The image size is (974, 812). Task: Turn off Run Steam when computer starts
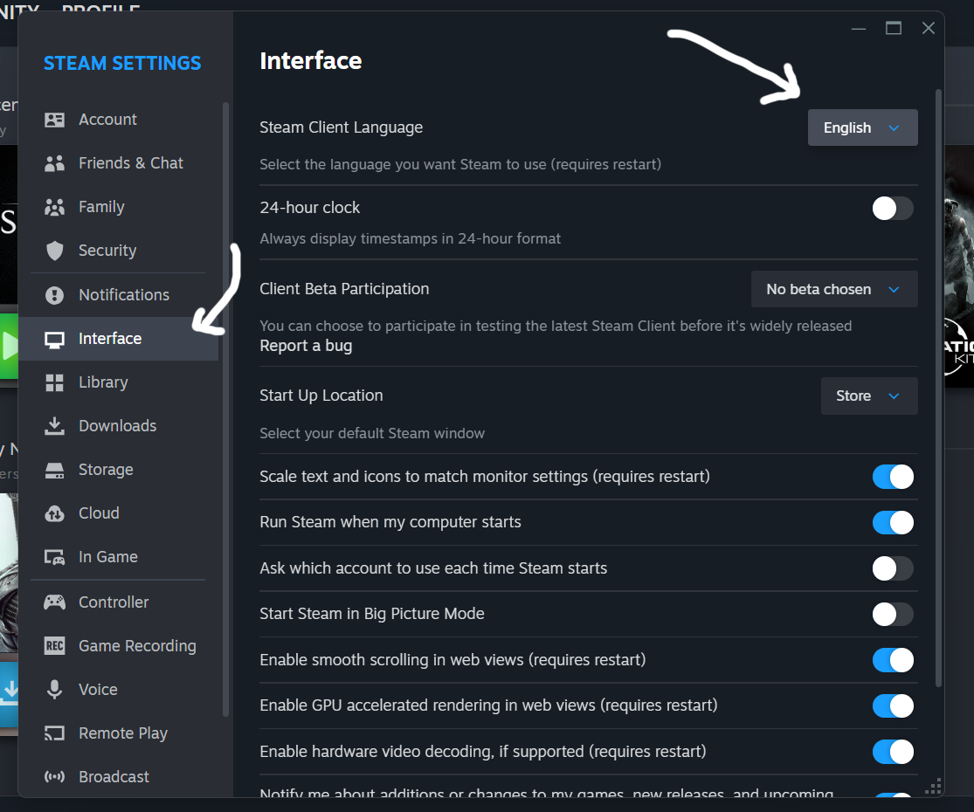(x=893, y=523)
